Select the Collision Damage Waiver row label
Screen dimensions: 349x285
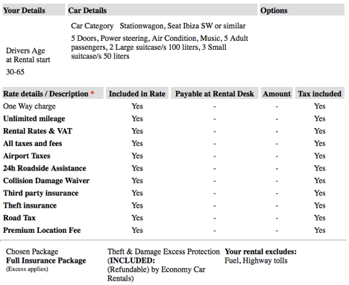(46, 181)
